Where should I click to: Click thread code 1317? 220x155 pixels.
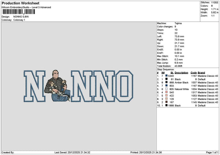point(194,92)
